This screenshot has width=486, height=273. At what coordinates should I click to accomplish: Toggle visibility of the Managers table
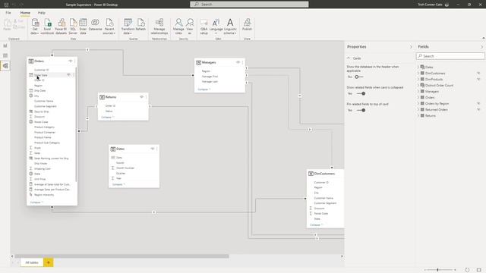pos(238,62)
